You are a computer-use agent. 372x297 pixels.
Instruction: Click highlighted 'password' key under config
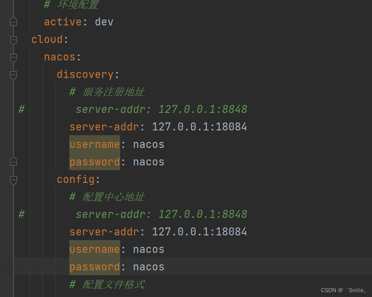click(x=95, y=267)
